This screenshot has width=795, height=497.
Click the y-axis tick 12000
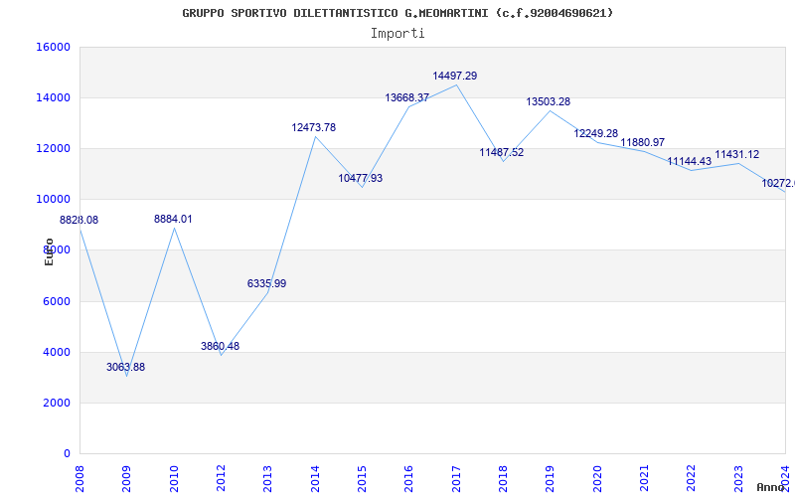tap(53, 148)
